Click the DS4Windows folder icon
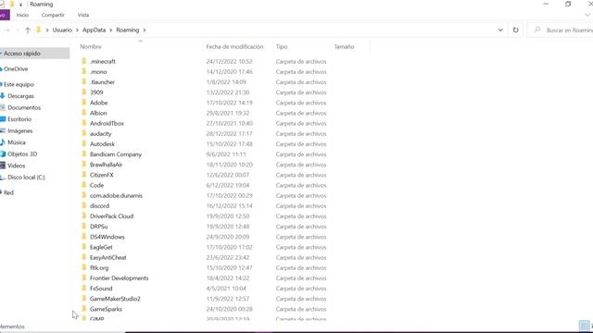Screen dimensions: 593x333 [84, 237]
